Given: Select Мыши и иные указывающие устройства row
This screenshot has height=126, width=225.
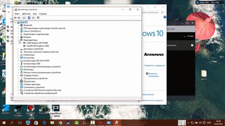Looking at the screenshot, I should pos(42,72).
